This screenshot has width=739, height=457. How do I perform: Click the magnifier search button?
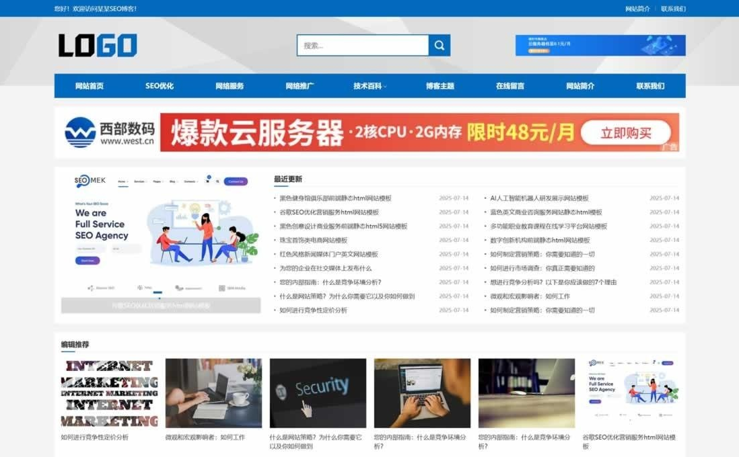pos(439,45)
